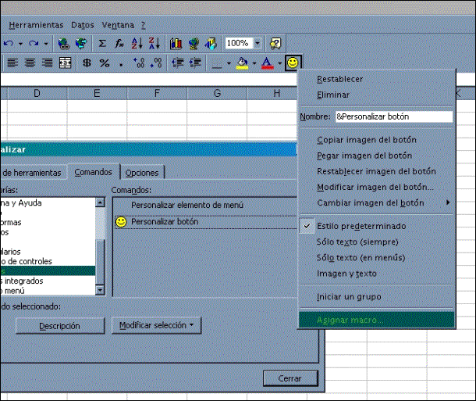Click the Descripción button
Screen dimensions: 476x401
tap(59, 325)
